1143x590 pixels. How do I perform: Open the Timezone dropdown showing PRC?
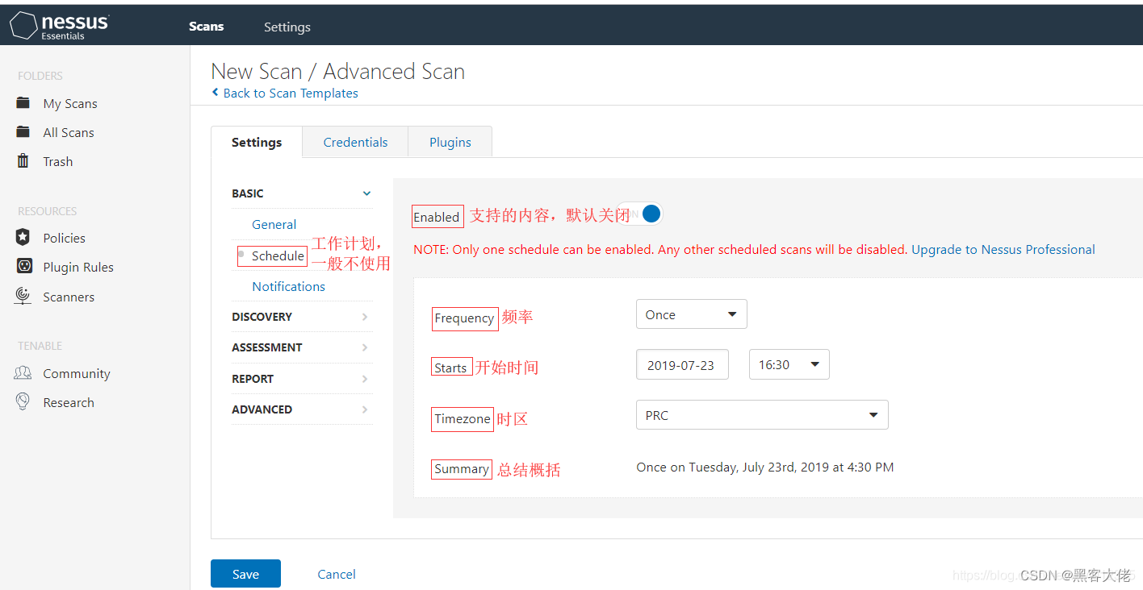(x=761, y=414)
